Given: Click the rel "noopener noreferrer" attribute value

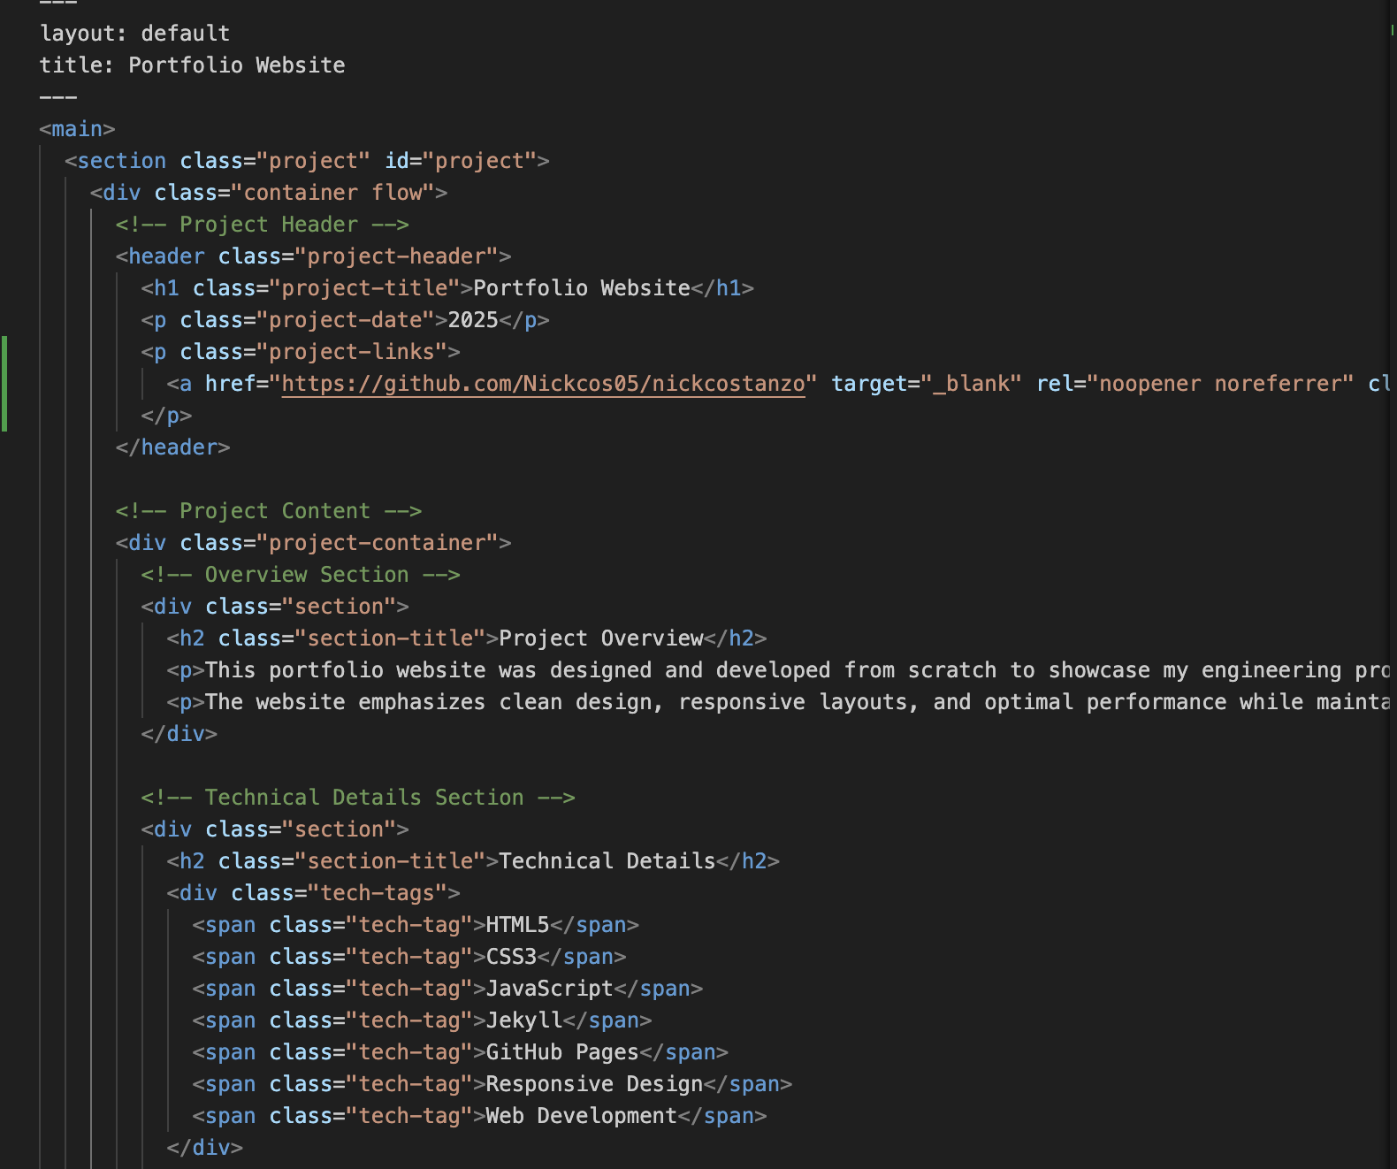Looking at the screenshot, I should 1220,384.
